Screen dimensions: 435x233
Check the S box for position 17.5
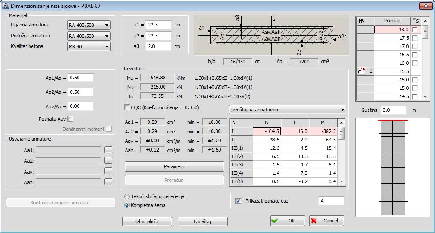point(415,38)
